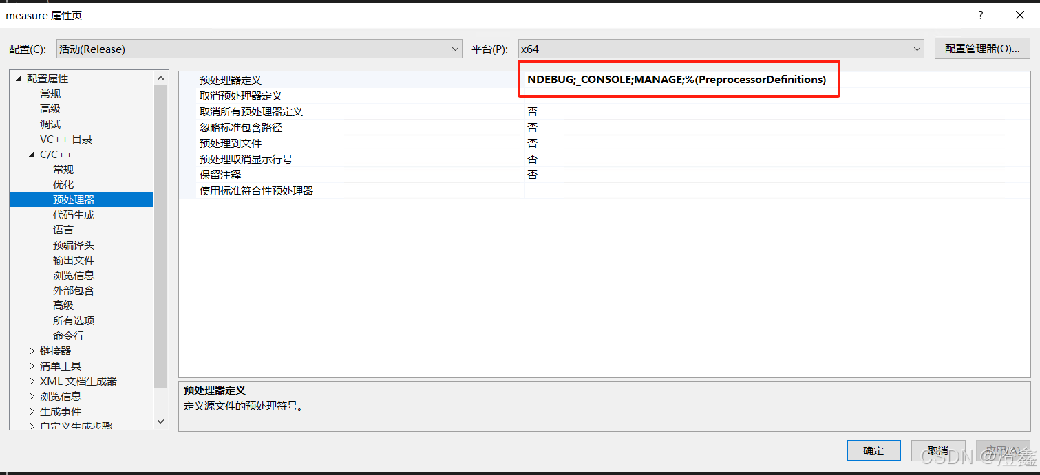Click the 保留注释 property row
Screen dimensions: 1040x475
point(604,175)
